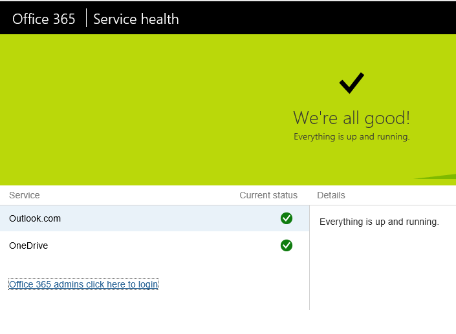Click the vertical divider beside details panel
This screenshot has height=334, width=456.
(309, 271)
